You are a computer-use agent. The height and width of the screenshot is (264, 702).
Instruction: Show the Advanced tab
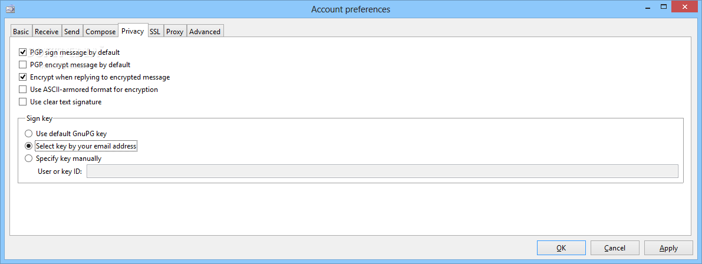coord(205,32)
